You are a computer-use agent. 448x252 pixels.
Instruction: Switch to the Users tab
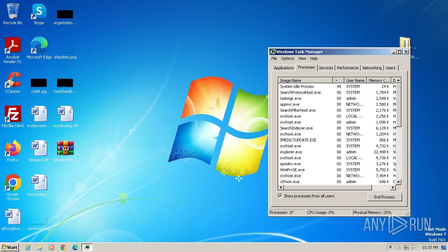[x=391, y=68]
